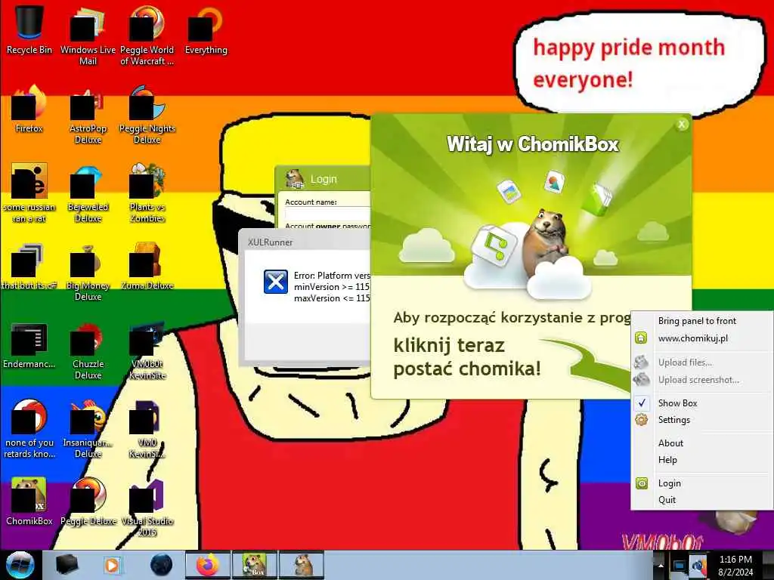Open 'that but its c#' desktop icon
This screenshot has width=774, height=580.
coord(29,267)
